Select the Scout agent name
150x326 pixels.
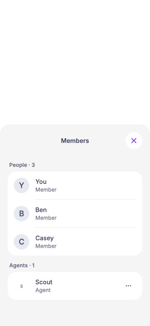tap(44, 282)
